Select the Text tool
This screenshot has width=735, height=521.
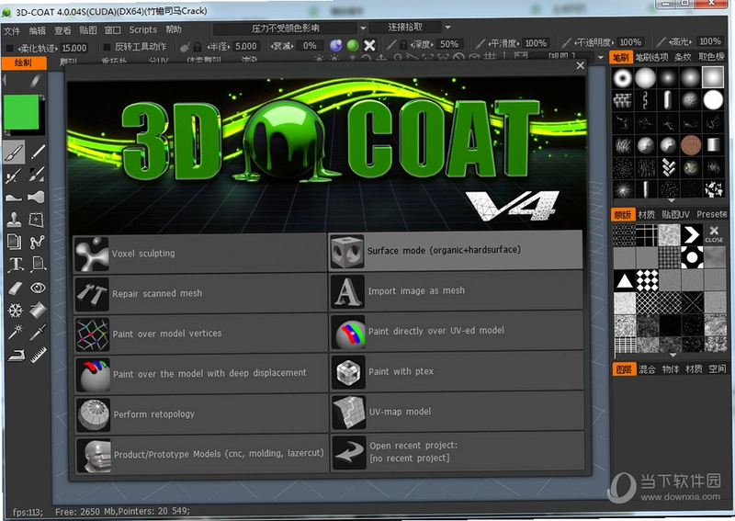pos(15,265)
